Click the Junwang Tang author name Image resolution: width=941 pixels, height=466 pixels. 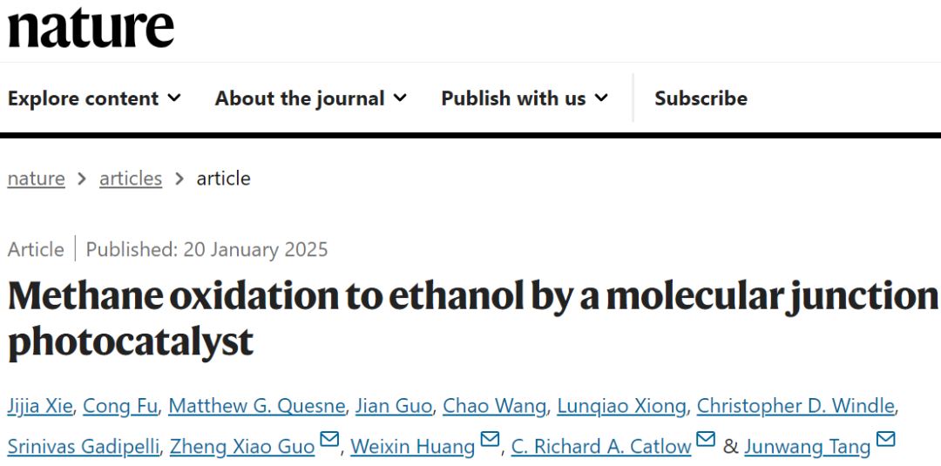(x=807, y=447)
